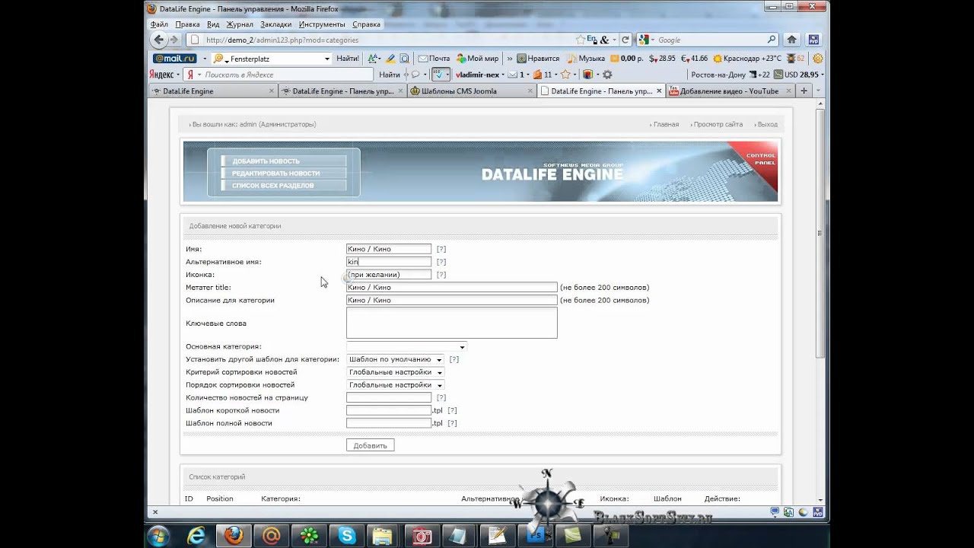Open the Fensterplatz search dropdown arrow

(x=327, y=59)
